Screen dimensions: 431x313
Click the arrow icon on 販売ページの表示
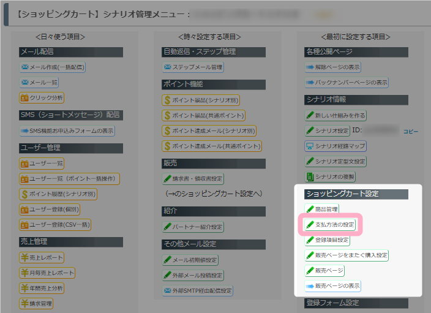click(x=310, y=286)
